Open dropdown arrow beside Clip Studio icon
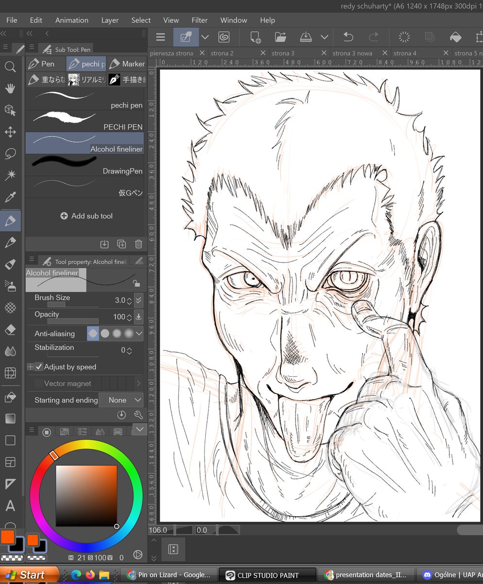Image resolution: width=483 pixels, height=584 pixels. point(205,37)
